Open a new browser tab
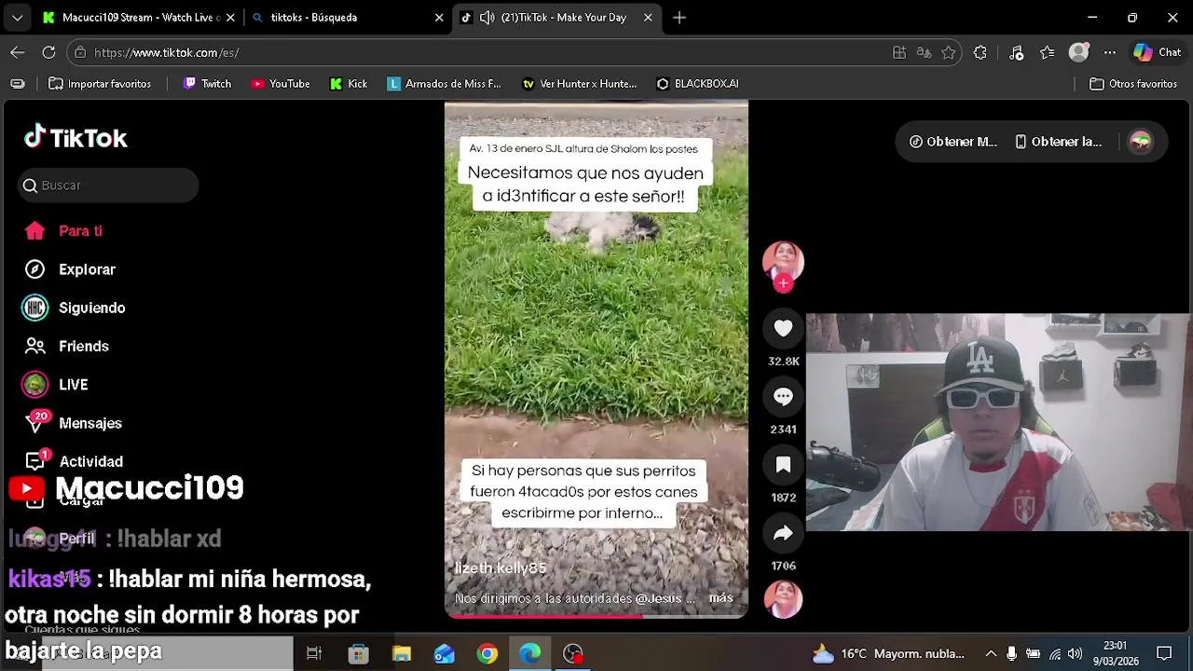The image size is (1193, 671). (x=679, y=17)
